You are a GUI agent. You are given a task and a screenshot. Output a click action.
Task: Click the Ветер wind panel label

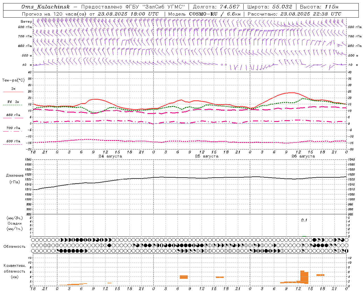point(26,22)
